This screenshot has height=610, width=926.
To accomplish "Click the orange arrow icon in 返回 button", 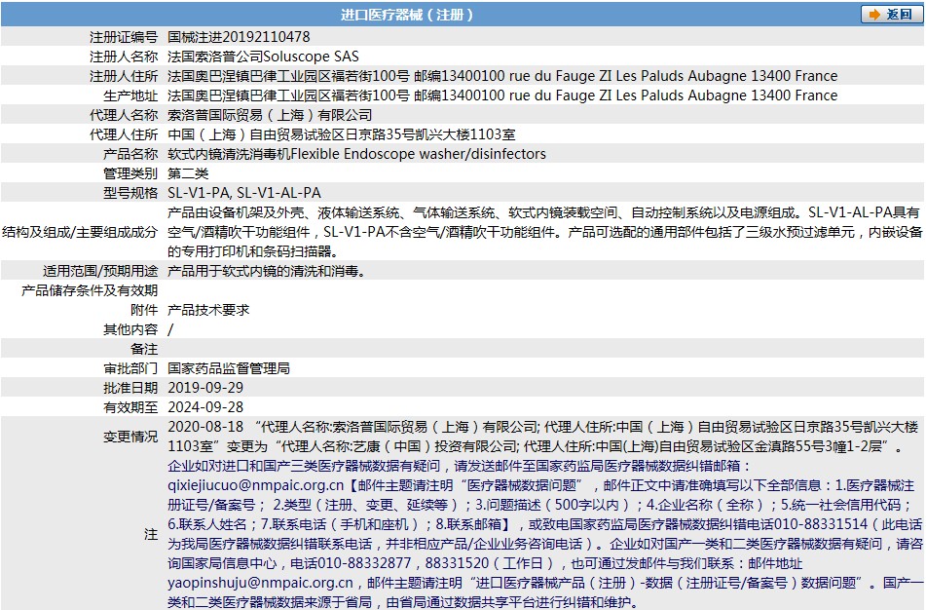I will [874, 15].
